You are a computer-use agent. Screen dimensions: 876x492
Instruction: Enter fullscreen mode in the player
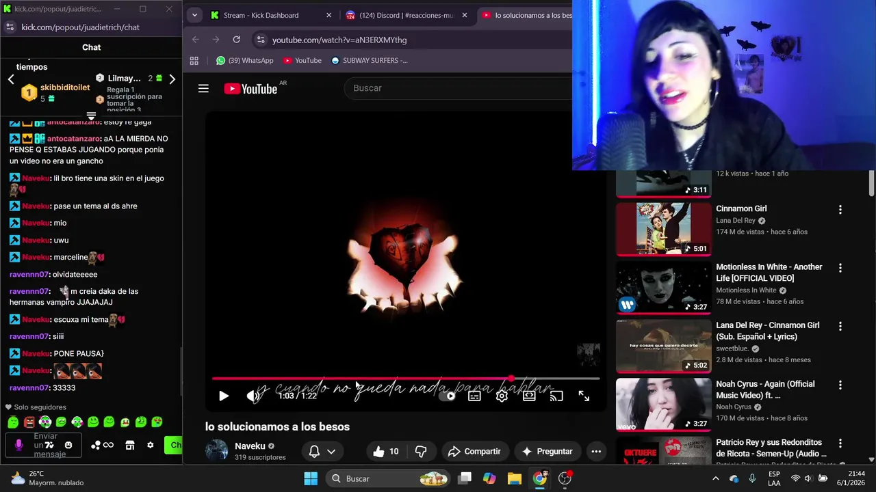pyautogui.click(x=584, y=396)
